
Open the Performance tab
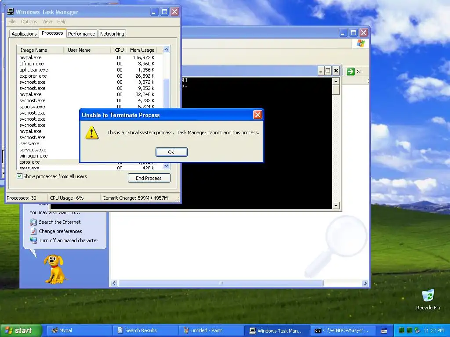(81, 34)
